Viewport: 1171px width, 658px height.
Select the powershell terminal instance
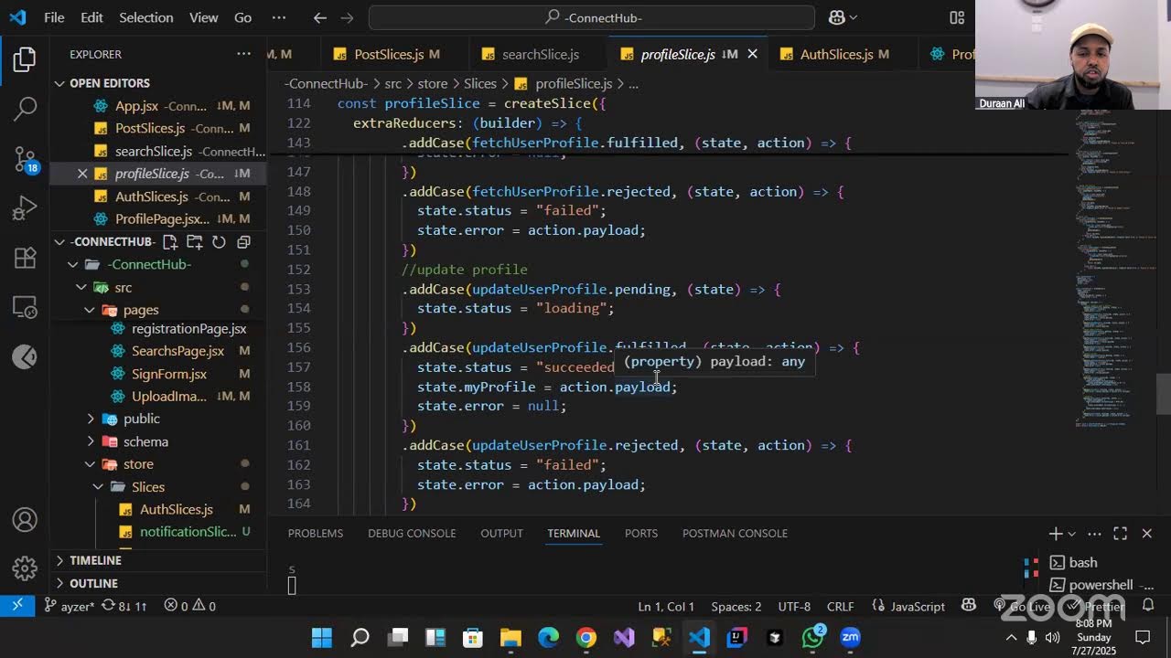tap(1101, 585)
